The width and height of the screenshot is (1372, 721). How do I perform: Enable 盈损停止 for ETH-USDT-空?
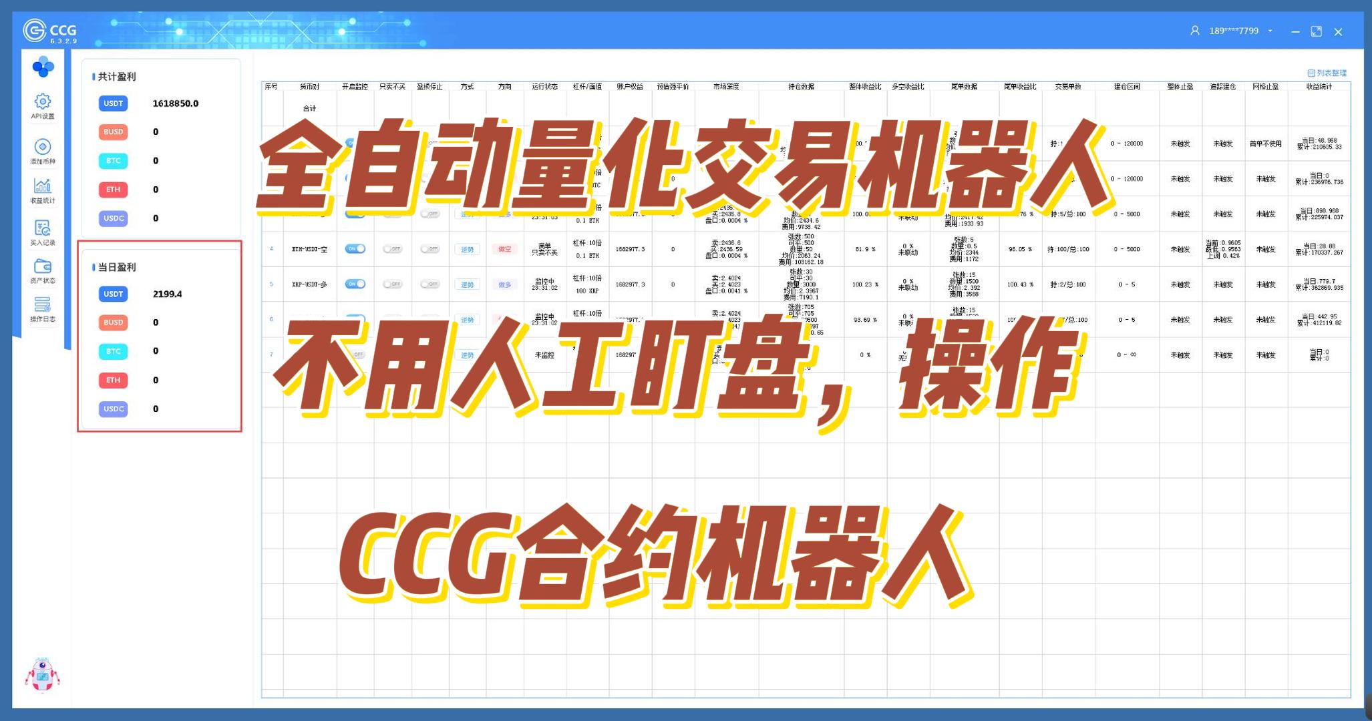pyautogui.click(x=430, y=249)
